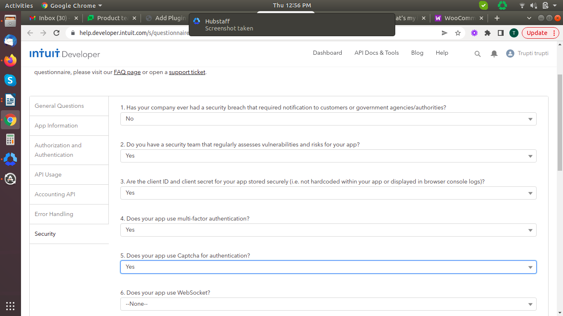The height and width of the screenshot is (316, 563).
Task: Select the Error Handling section tab
Action: click(x=54, y=214)
